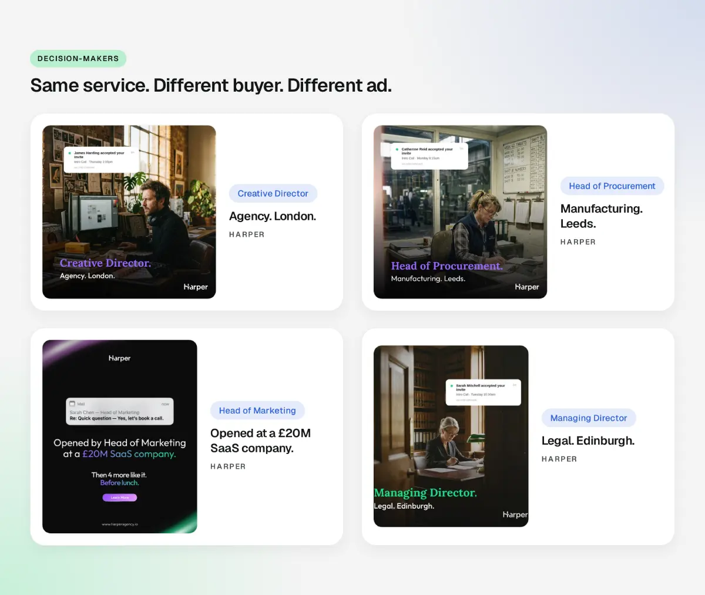Viewport: 705px width, 595px height.
Task: Select the Head of Marketing pill tag
Action: click(x=257, y=411)
